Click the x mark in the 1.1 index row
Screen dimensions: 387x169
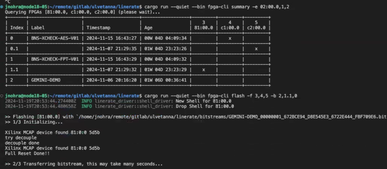tap(203, 70)
